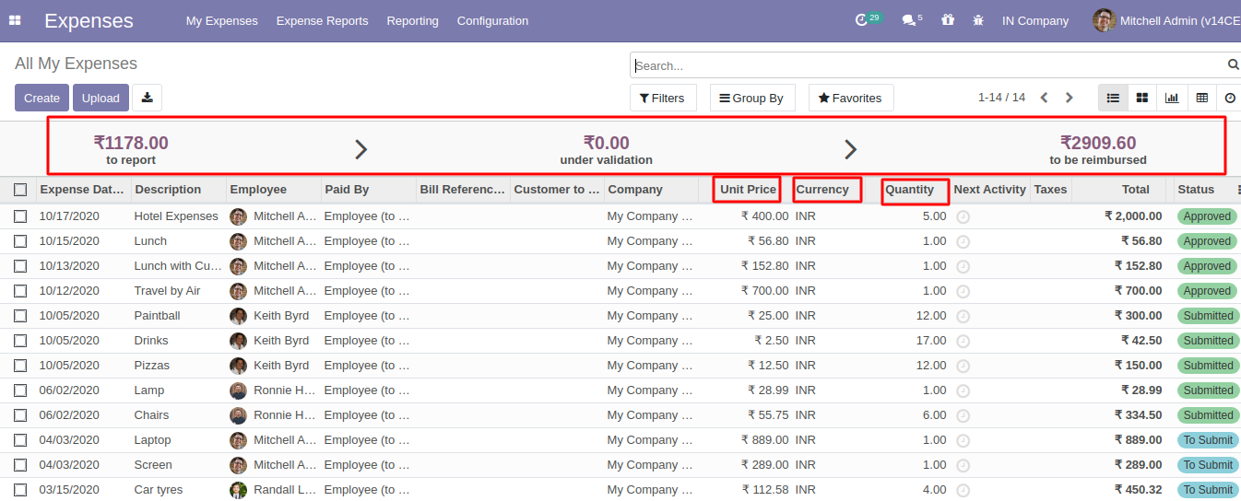Click the ₹ 889.00 total in Laptop row
1241x501 pixels.
(x=1138, y=440)
